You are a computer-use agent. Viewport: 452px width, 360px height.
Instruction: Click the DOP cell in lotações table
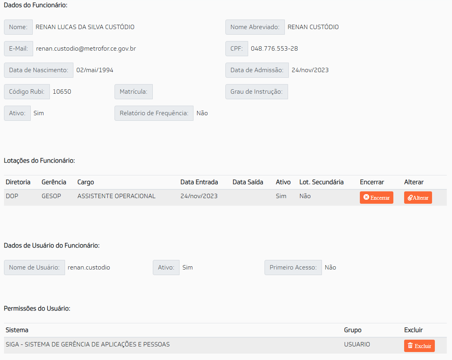(12, 196)
